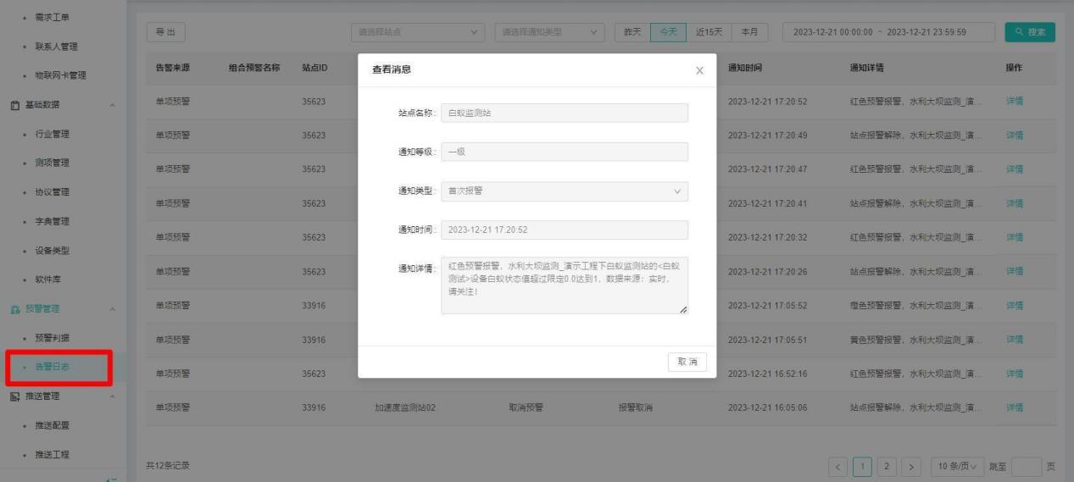
Task: Select the 本月 date range option
Action: [x=749, y=33]
